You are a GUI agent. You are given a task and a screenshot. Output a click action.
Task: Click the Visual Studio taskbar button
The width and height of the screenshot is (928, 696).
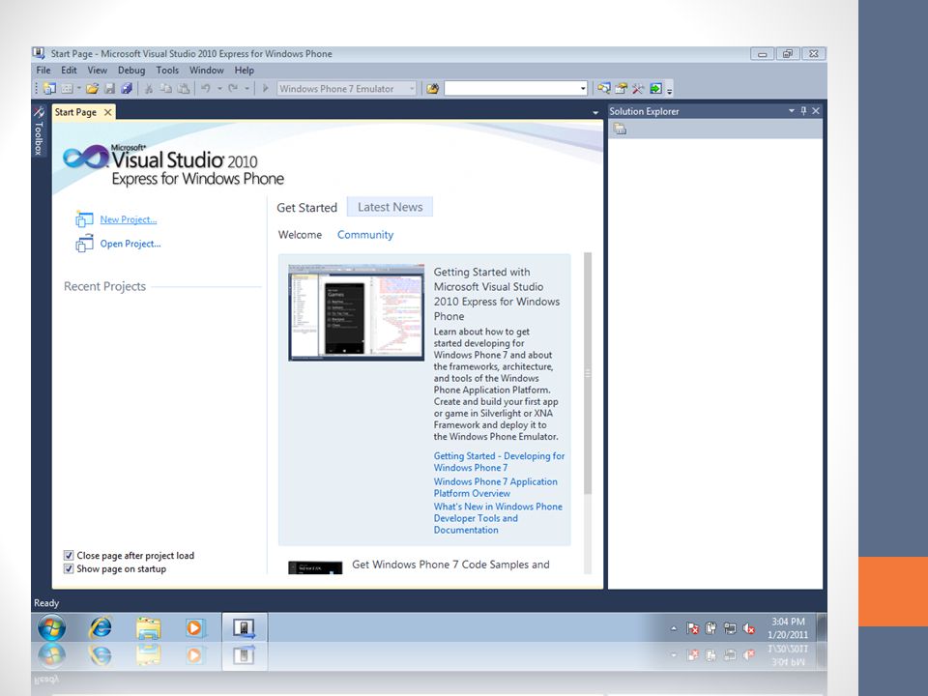[245, 627]
